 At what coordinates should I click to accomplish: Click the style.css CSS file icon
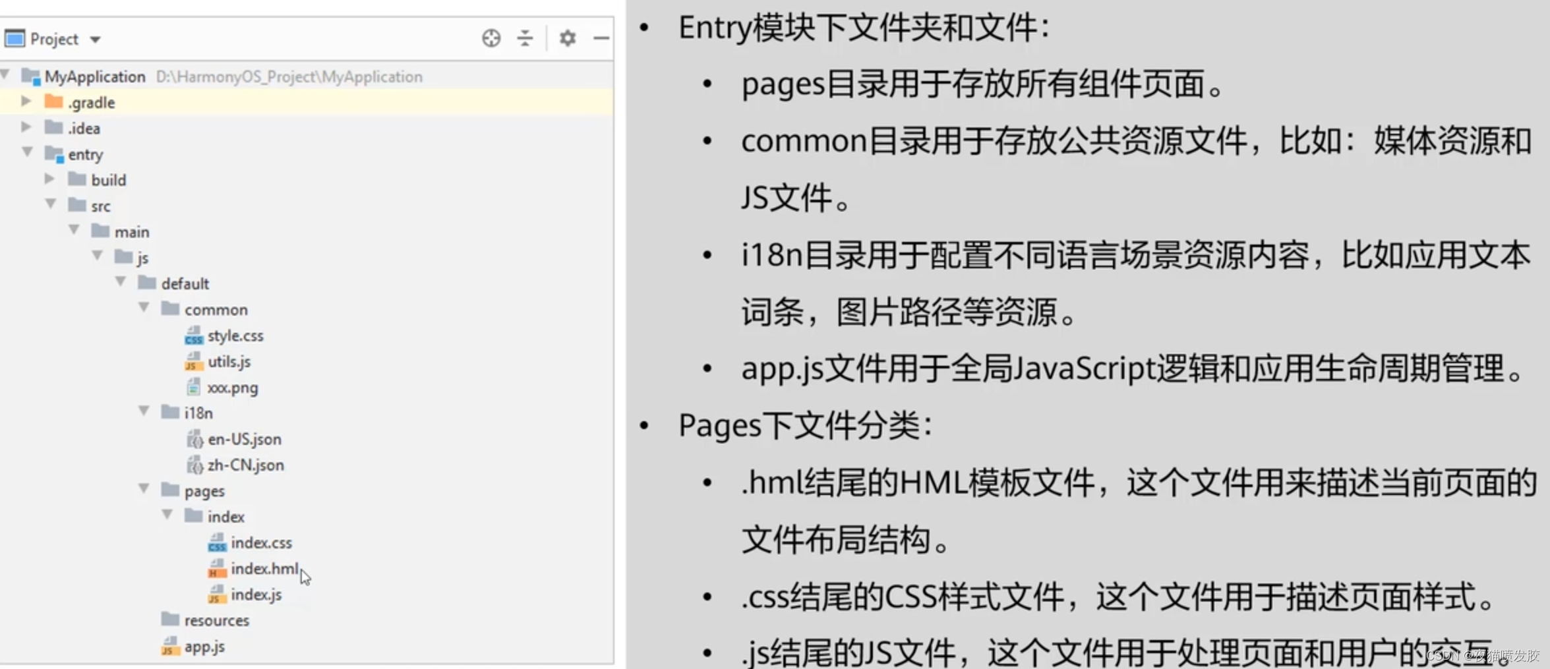coord(193,335)
